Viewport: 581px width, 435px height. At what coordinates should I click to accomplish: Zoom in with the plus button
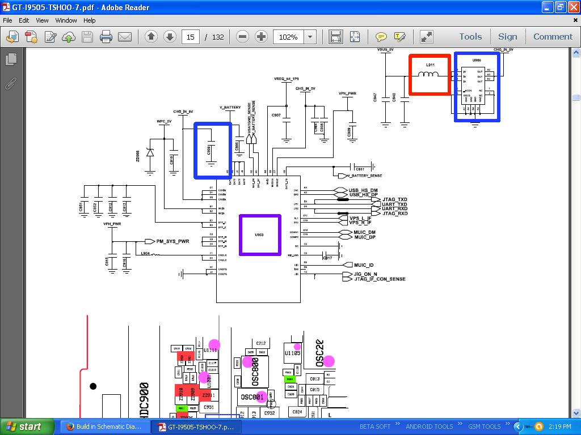[x=261, y=37]
